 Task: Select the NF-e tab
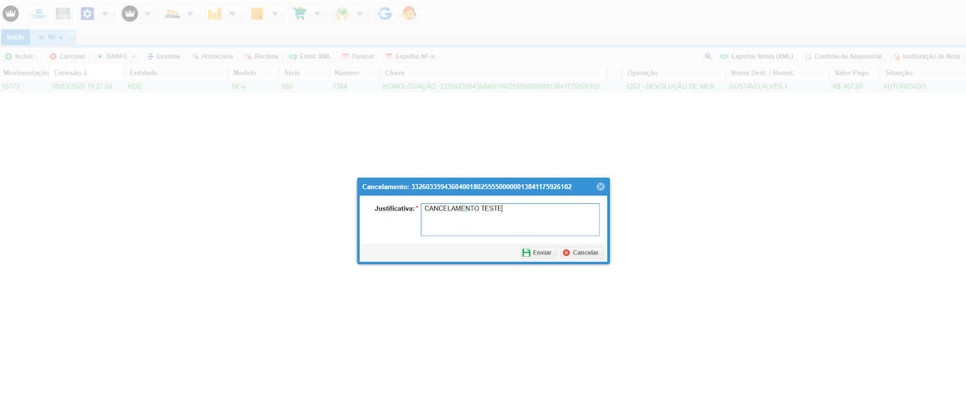54,37
